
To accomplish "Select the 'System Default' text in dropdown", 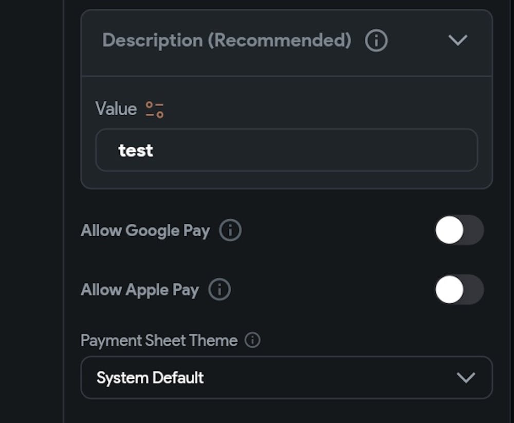I will [x=150, y=378].
